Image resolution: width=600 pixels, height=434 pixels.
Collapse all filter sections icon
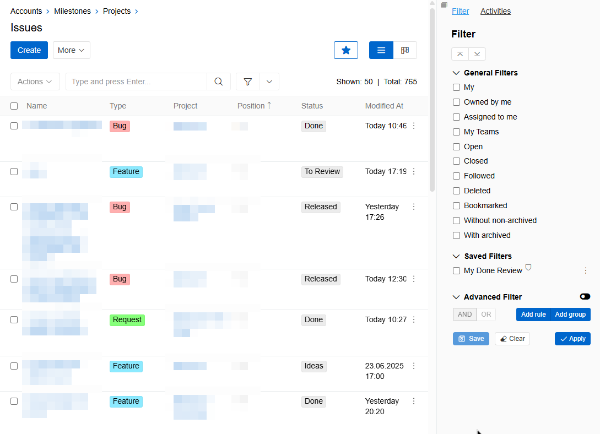click(460, 54)
